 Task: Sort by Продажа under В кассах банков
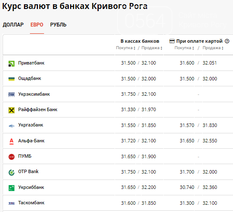coord(152,48)
